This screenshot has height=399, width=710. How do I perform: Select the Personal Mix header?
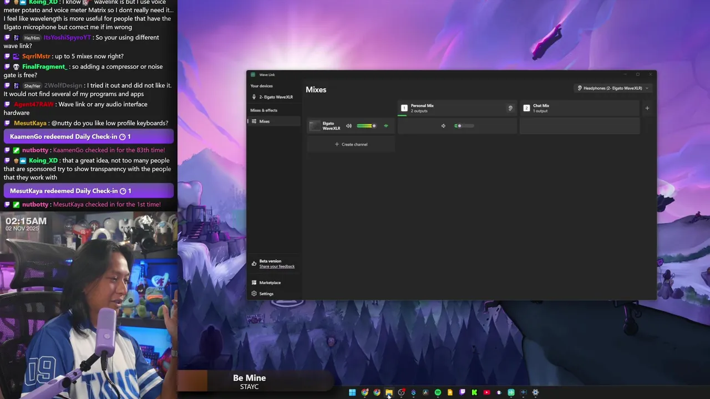[x=457, y=108]
